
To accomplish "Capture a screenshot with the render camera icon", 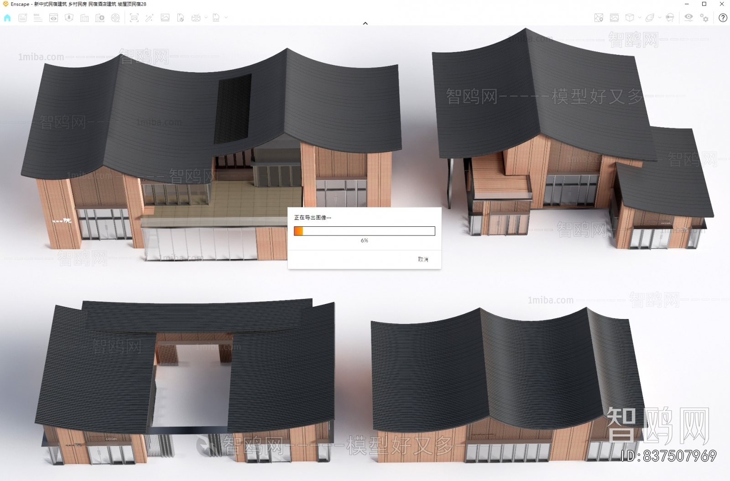I will click(x=134, y=18).
